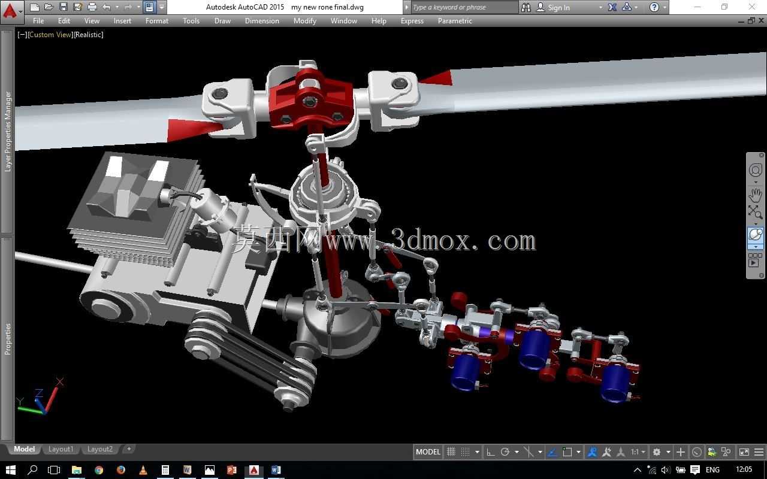Open the Parametric menu
This screenshot has height=479, width=767.
pyautogui.click(x=455, y=21)
